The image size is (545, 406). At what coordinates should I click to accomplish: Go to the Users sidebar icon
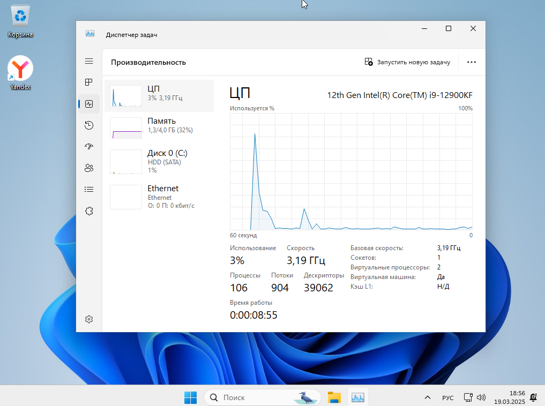tap(89, 168)
